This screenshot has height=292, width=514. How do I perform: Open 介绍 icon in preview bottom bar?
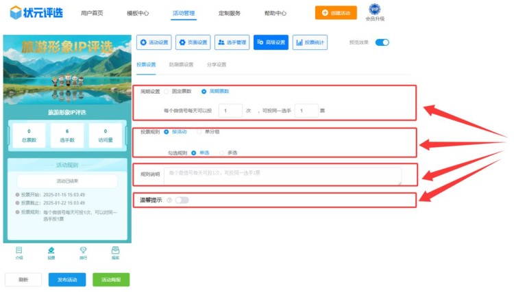(x=19, y=250)
